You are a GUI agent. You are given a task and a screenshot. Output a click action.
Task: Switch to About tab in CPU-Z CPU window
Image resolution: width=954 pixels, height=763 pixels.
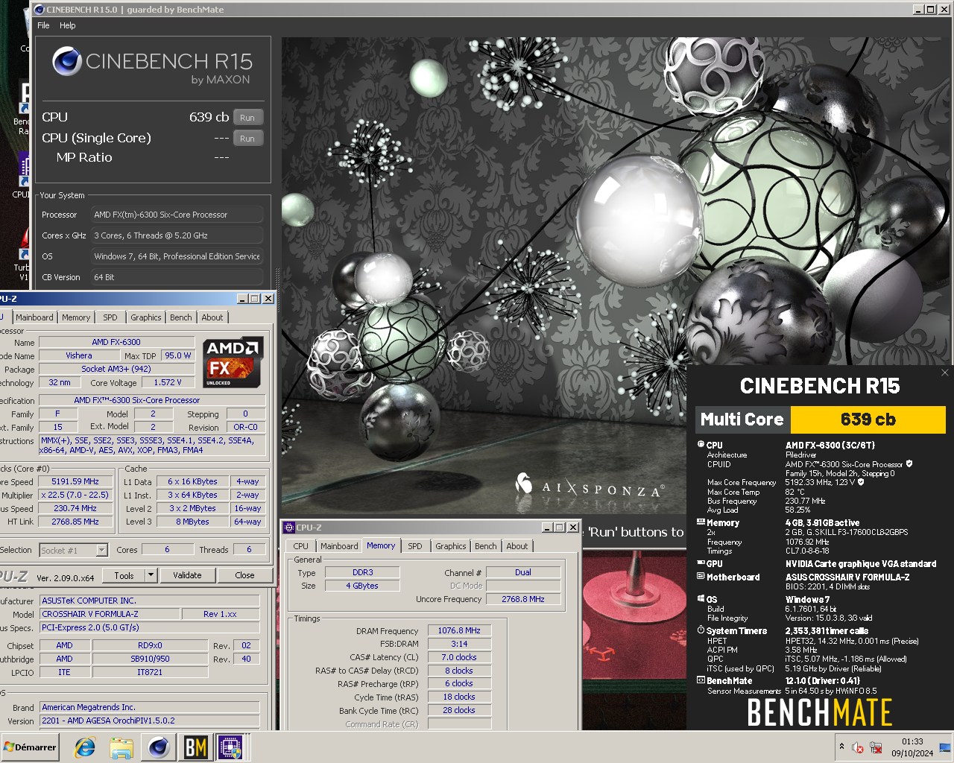click(x=212, y=317)
